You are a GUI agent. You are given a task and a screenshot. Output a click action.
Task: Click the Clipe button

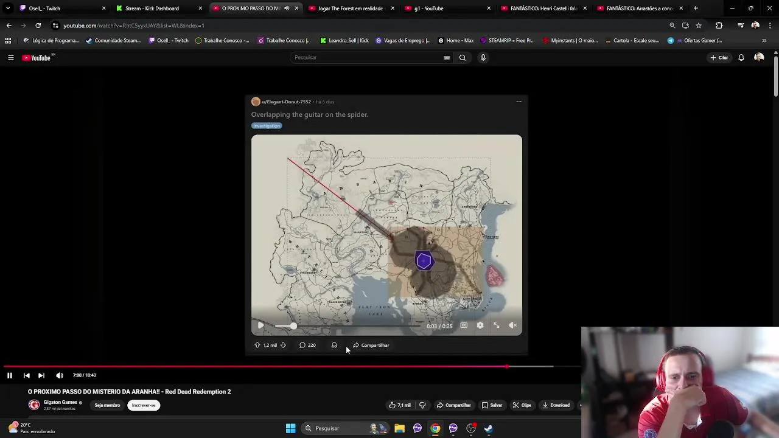pyautogui.click(x=522, y=405)
